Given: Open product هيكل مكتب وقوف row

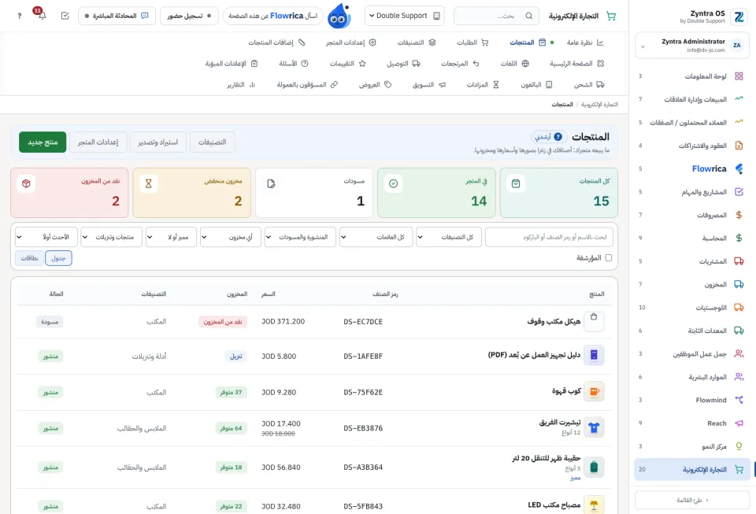Looking at the screenshot, I should click(314, 321).
